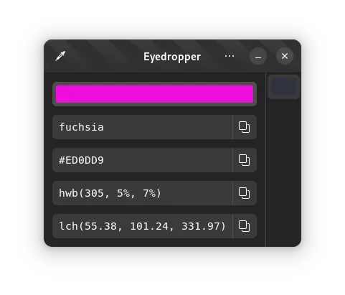Screen dimensions: 345x295
Task: Minimize the Eyedropper window
Action: [258, 56]
